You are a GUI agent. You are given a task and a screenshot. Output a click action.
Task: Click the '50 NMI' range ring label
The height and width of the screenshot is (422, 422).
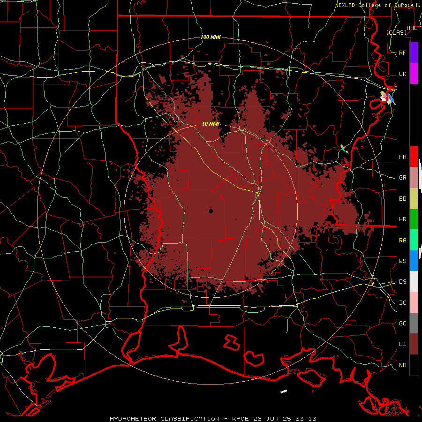pos(211,124)
